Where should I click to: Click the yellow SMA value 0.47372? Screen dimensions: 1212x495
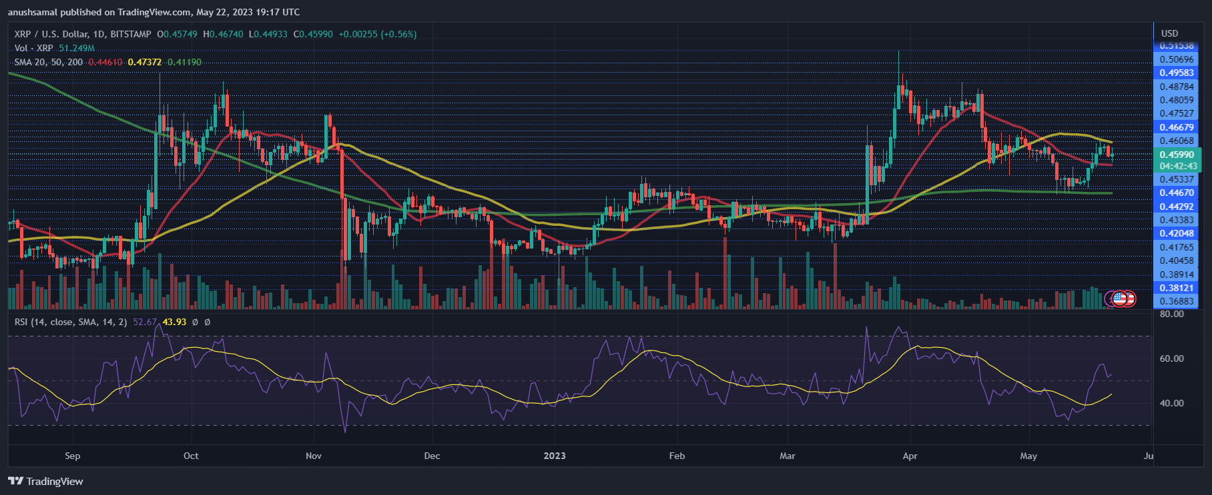[x=145, y=62]
